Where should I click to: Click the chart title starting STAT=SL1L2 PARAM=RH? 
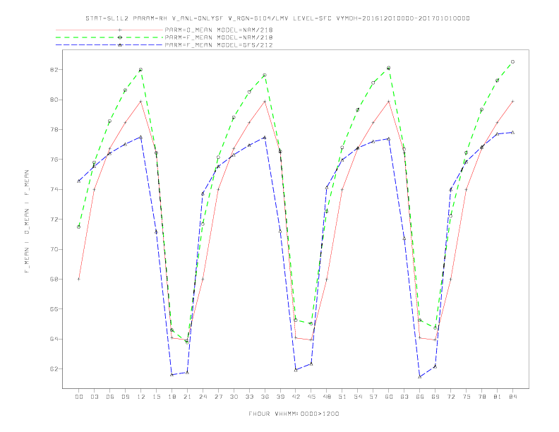point(277,18)
